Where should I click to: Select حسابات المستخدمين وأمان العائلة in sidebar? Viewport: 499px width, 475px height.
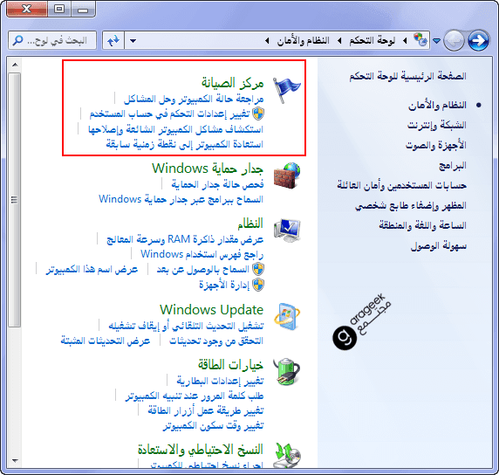click(x=401, y=185)
